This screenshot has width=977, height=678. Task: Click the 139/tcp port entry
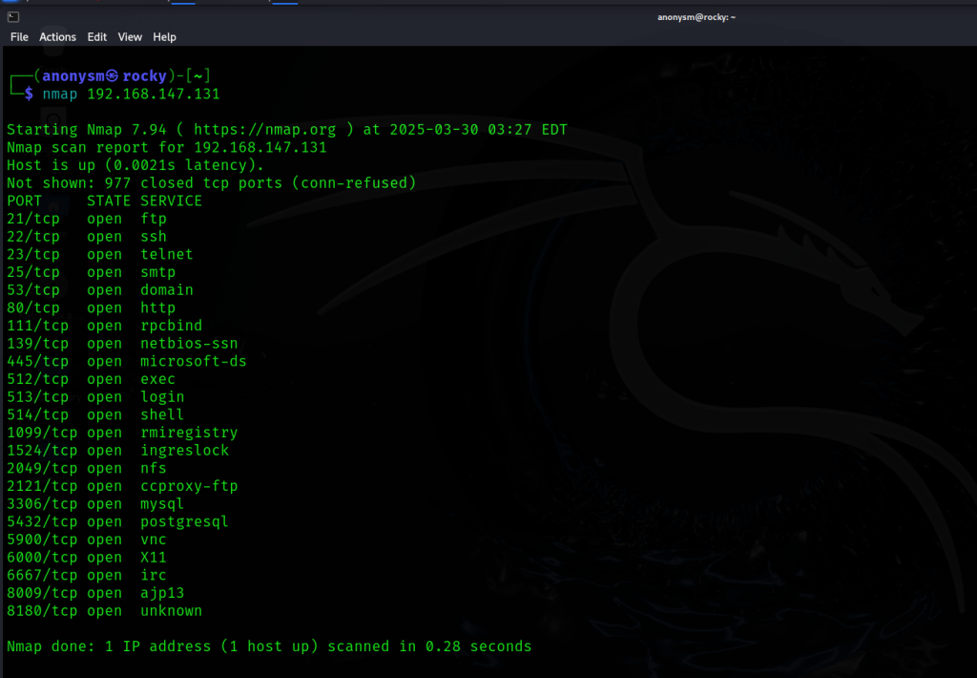point(37,344)
